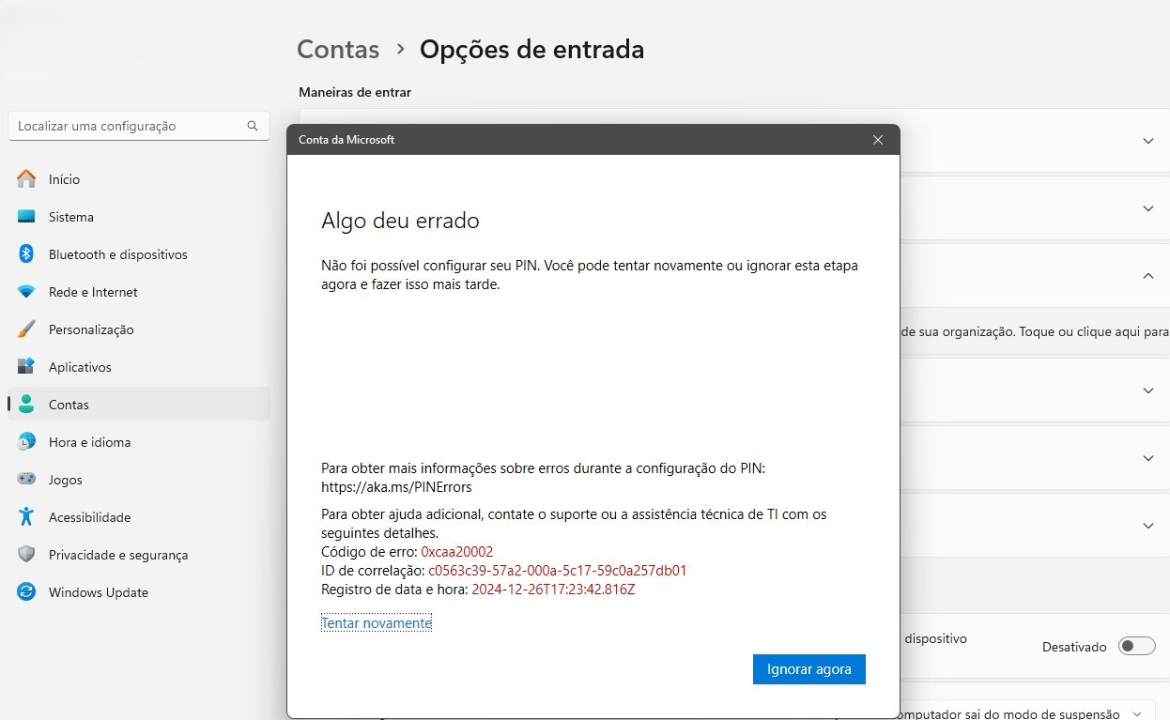Open Hora e idioma page
Image resolution: width=1170 pixels, height=720 pixels.
(139, 442)
